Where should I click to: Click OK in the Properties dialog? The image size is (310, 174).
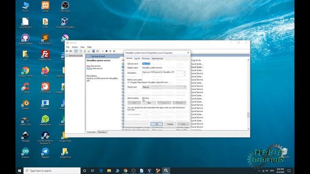tap(156, 124)
